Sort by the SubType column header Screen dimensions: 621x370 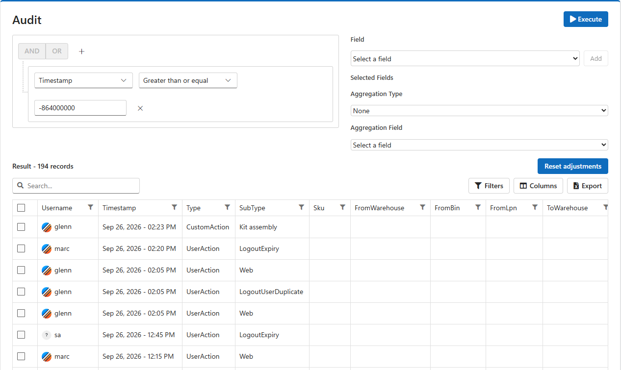[252, 208]
